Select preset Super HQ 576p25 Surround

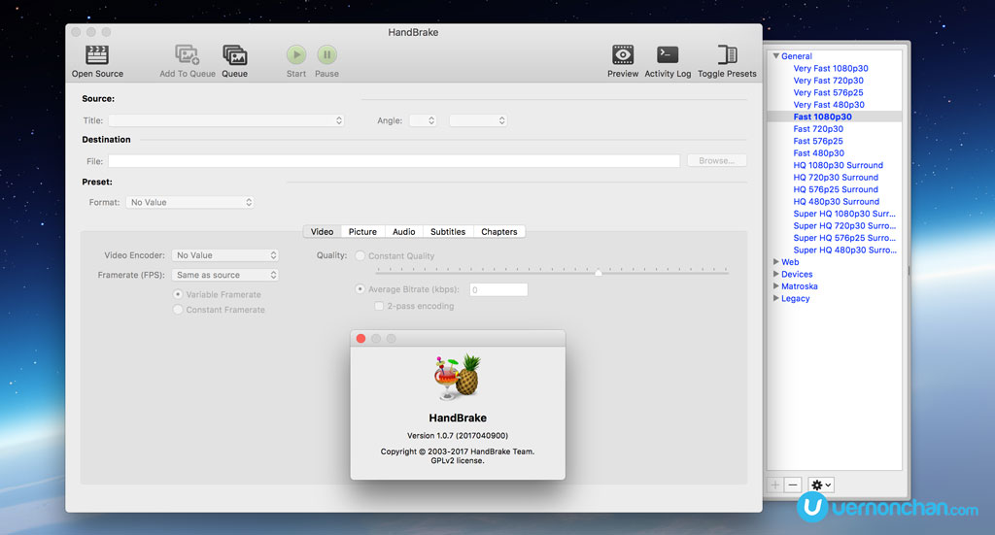coord(844,238)
